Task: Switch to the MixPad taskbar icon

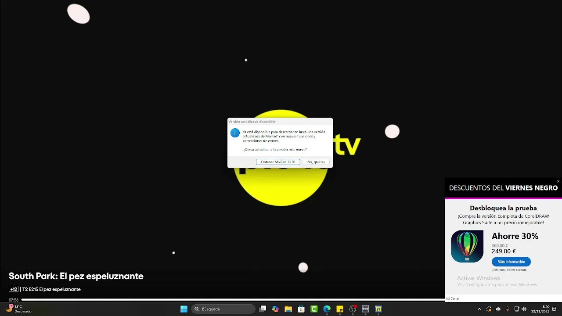Action: pyautogui.click(x=365, y=309)
